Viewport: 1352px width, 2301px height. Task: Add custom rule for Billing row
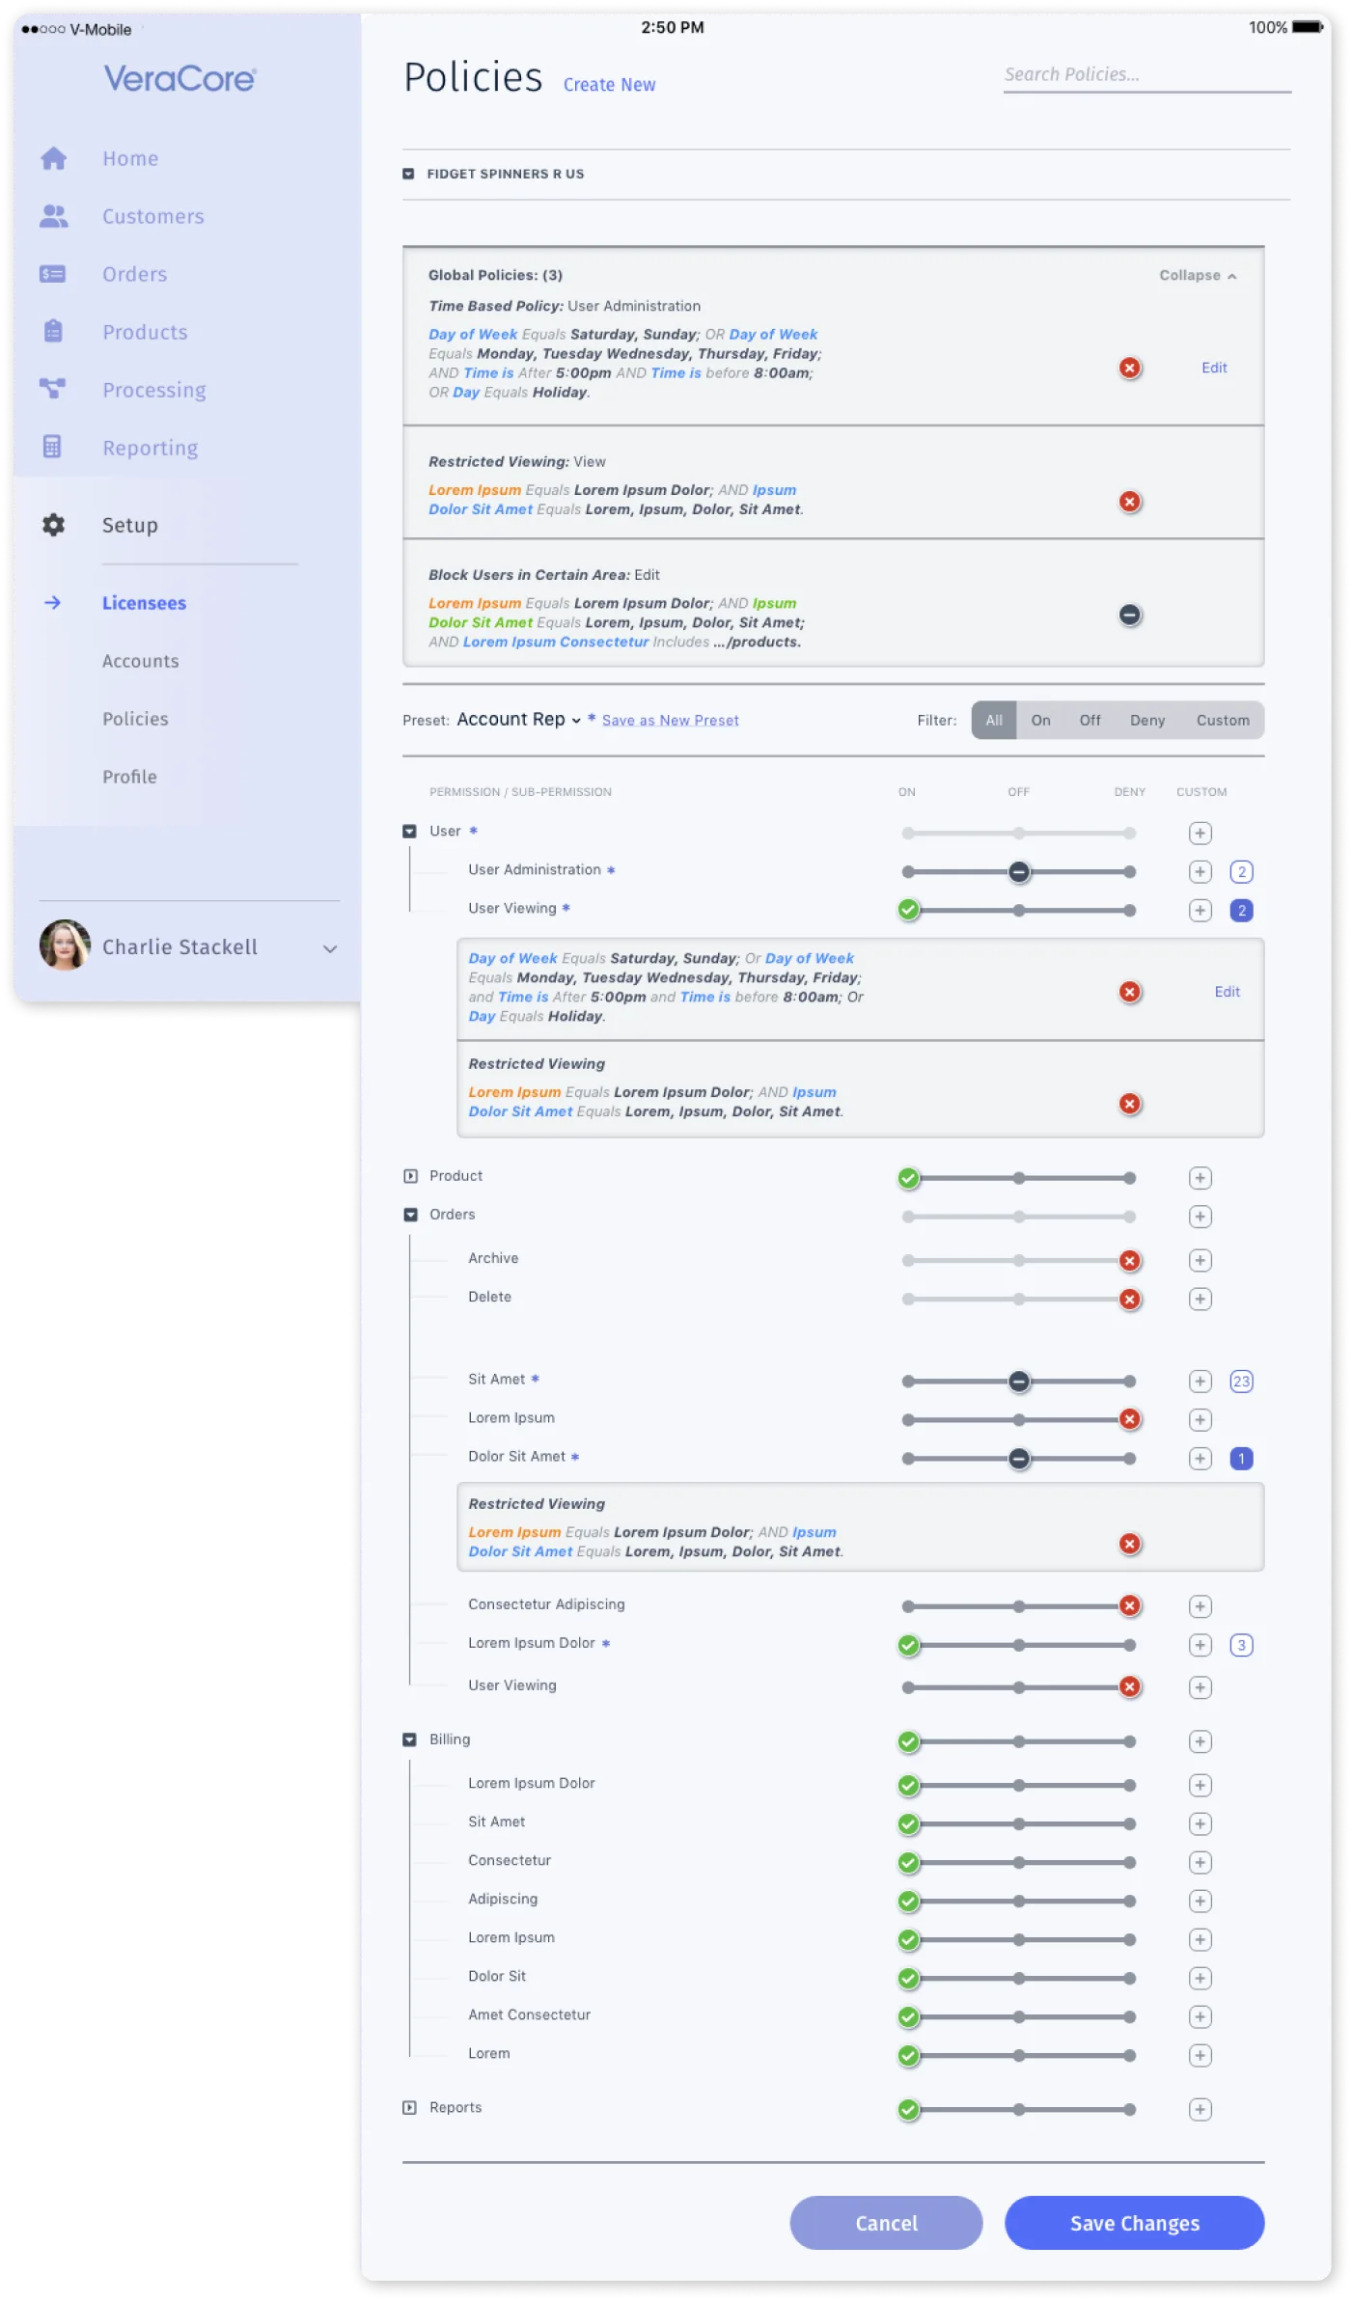click(1200, 1741)
